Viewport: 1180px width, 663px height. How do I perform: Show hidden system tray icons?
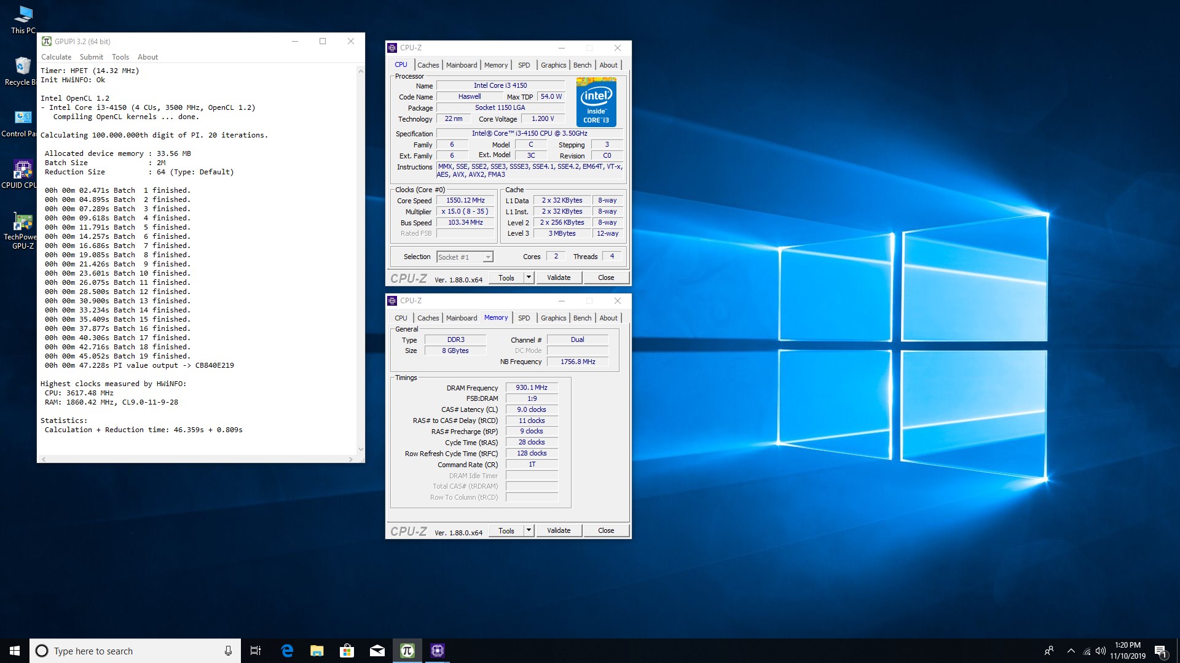pyautogui.click(x=1071, y=651)
